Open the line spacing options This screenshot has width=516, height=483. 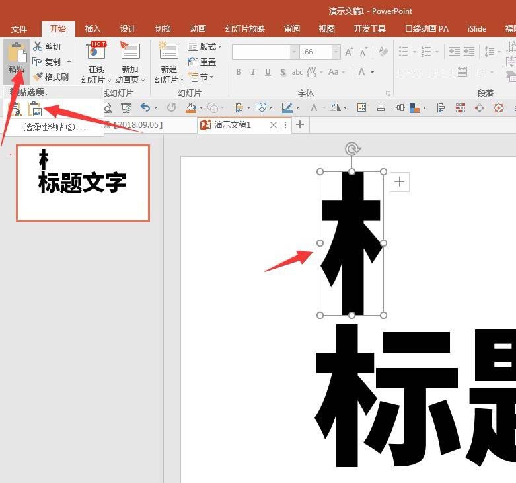point(492,52)
